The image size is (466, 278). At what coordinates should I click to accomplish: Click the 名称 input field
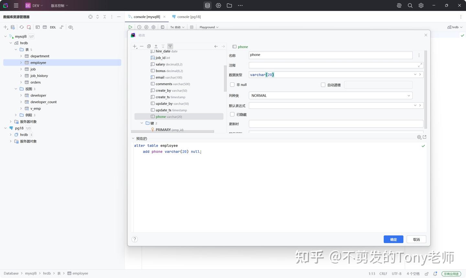pos(330,55)
